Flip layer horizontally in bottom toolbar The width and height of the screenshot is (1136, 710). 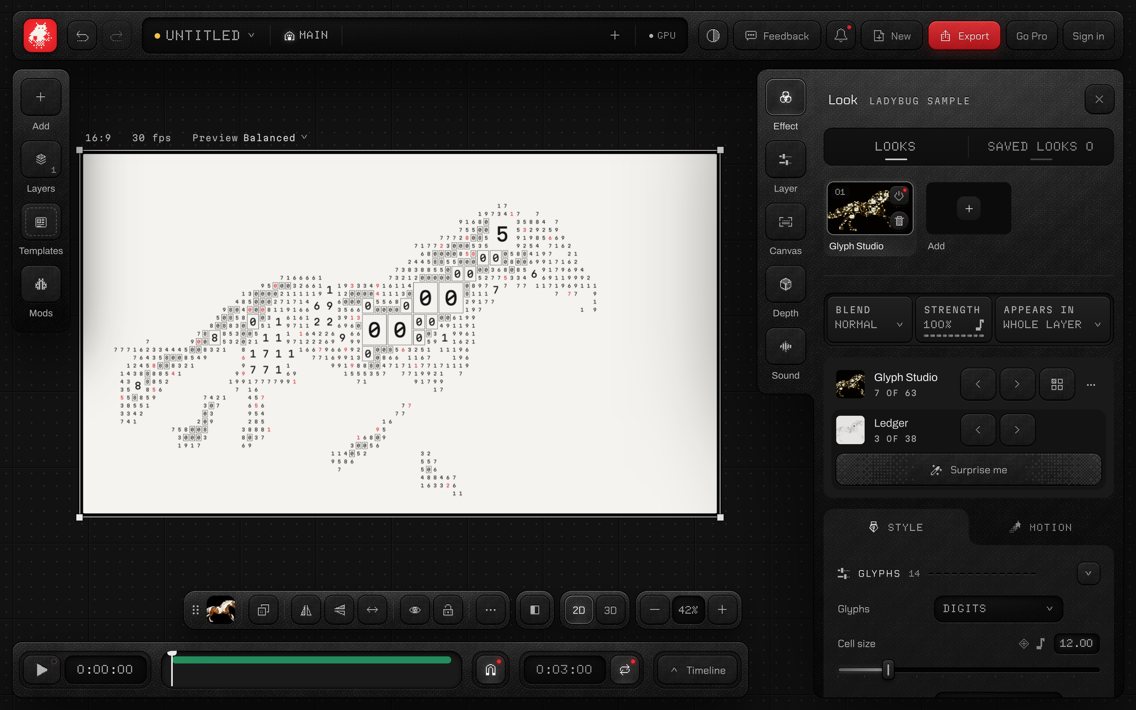pyautogui.click(x=306, y=610)
